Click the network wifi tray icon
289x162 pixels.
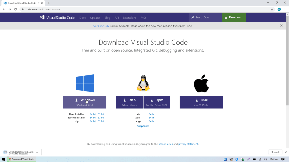(260, 159)
